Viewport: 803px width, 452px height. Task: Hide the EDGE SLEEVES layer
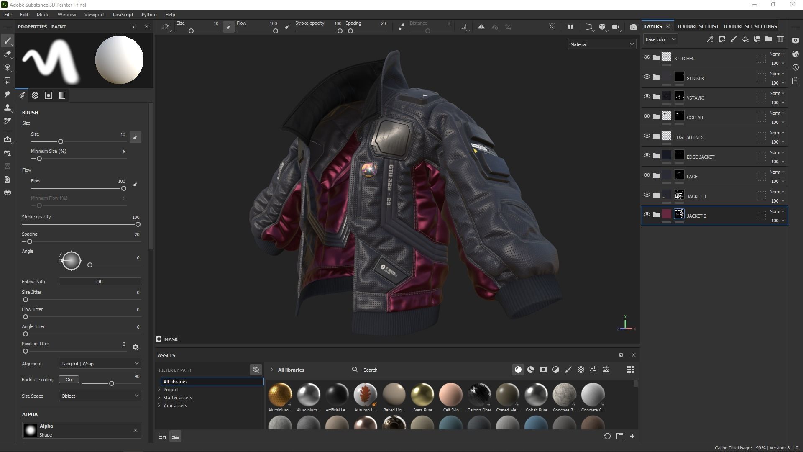tap(647, 136)
